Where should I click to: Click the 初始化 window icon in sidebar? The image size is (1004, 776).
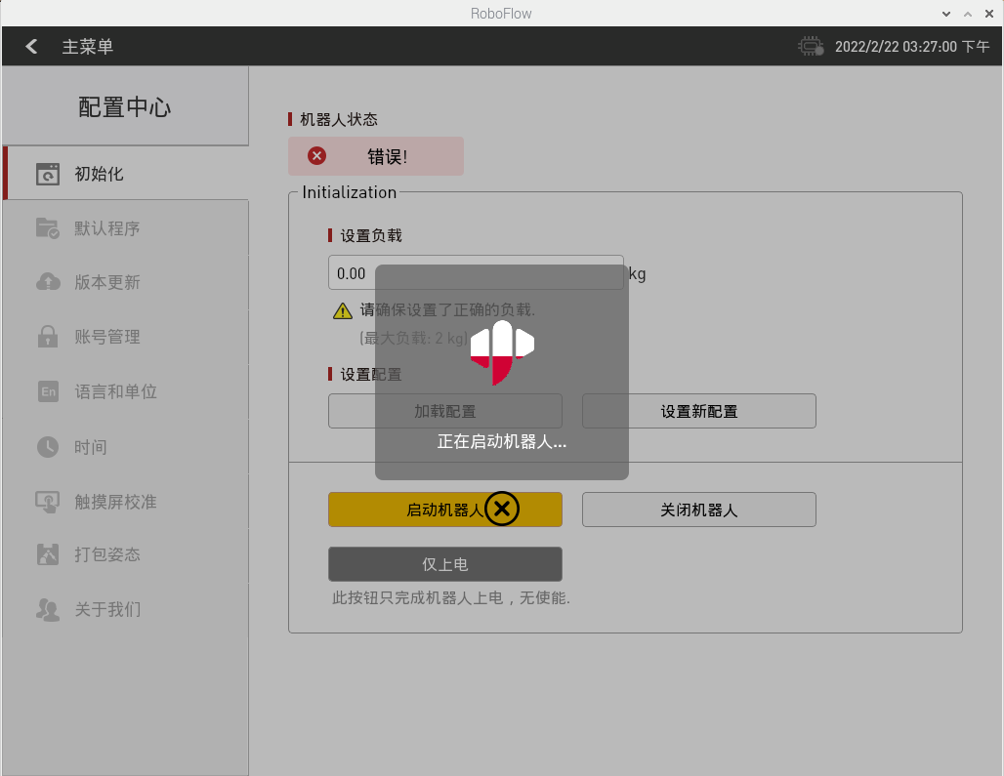[48, 175]
